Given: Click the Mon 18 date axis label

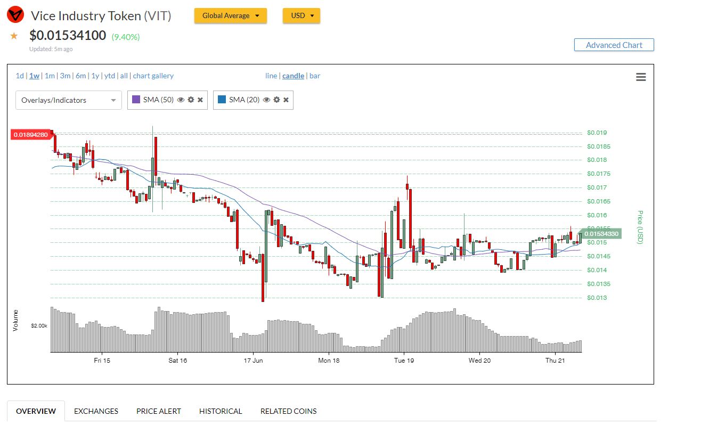Looking at the screenshot, I should click(329, 361).
